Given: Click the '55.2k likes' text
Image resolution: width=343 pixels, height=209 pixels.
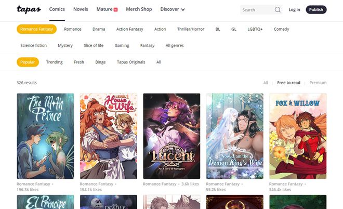Looking at the screenshot, I should (x=216, y=190).
